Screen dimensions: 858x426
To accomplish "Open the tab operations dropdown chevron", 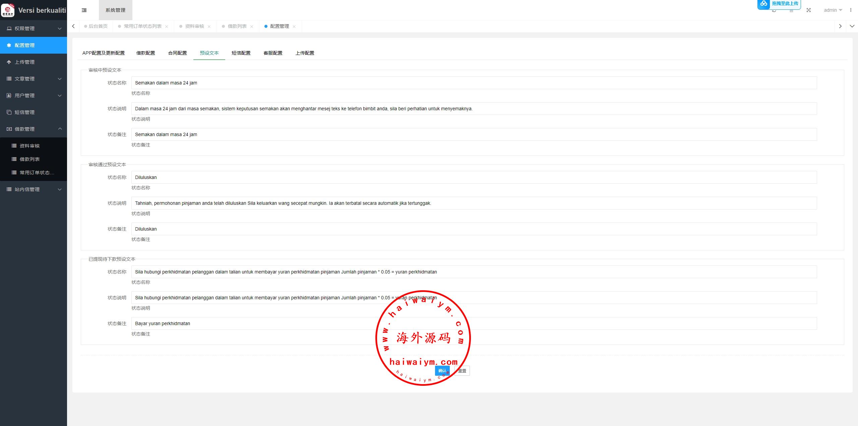I will click(x=852, y=26).
